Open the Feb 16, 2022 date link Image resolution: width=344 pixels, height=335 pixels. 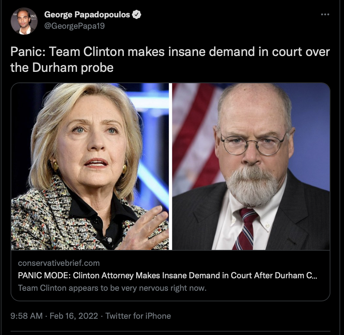[x=74, y=316]
